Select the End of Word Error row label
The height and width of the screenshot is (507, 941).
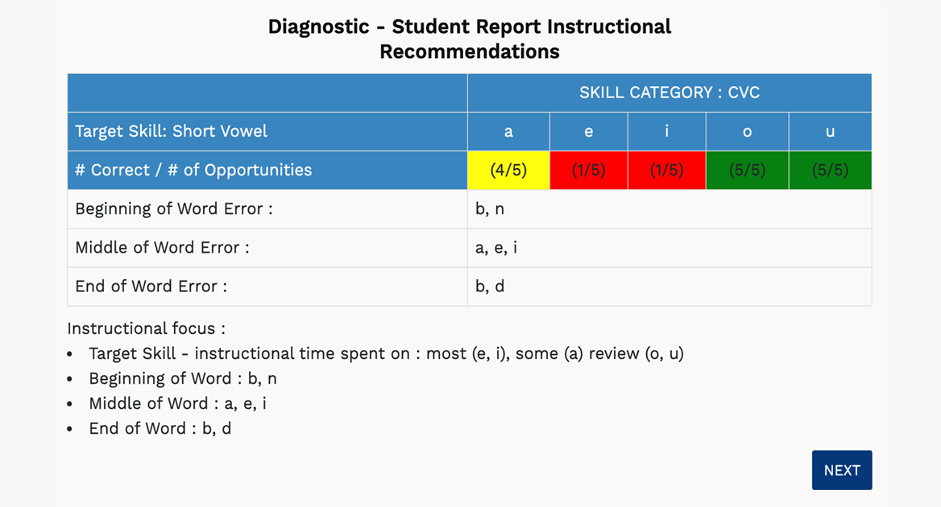[151, 286]
